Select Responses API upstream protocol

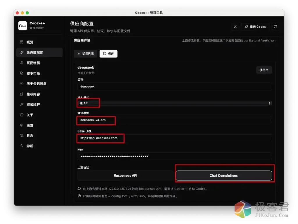(x=125, y=176)
